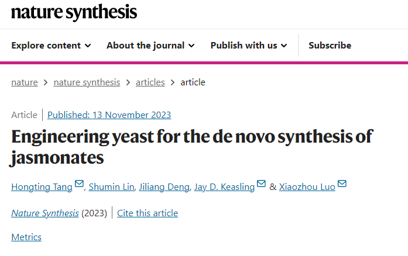The image size is (408, 256).
Task: Click the Xiaozhou Luo author link
Action: [307, 187]
